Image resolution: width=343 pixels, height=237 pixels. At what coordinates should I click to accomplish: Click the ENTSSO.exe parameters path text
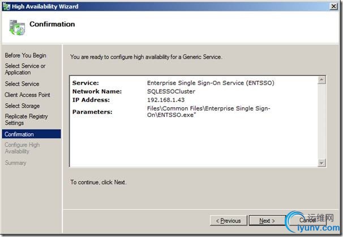(x=209, y=112)
